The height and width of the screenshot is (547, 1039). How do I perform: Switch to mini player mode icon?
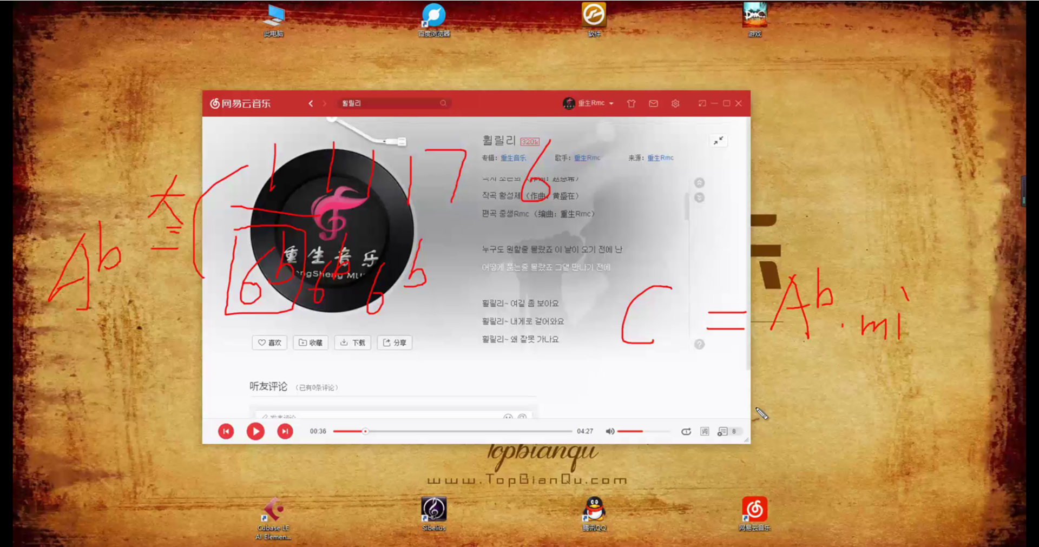[x=702, y=103]
